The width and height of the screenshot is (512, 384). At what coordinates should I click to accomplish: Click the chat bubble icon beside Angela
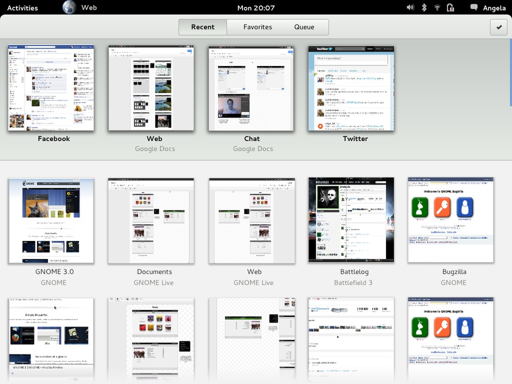[473, 7]
